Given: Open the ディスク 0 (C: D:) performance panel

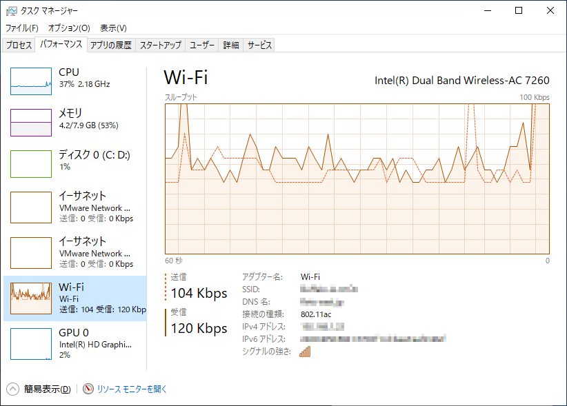Looking at the screenshot, I should [x=31, y=163].
